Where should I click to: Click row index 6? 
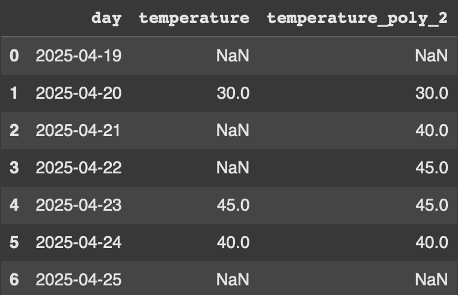[x=14, y=279]
